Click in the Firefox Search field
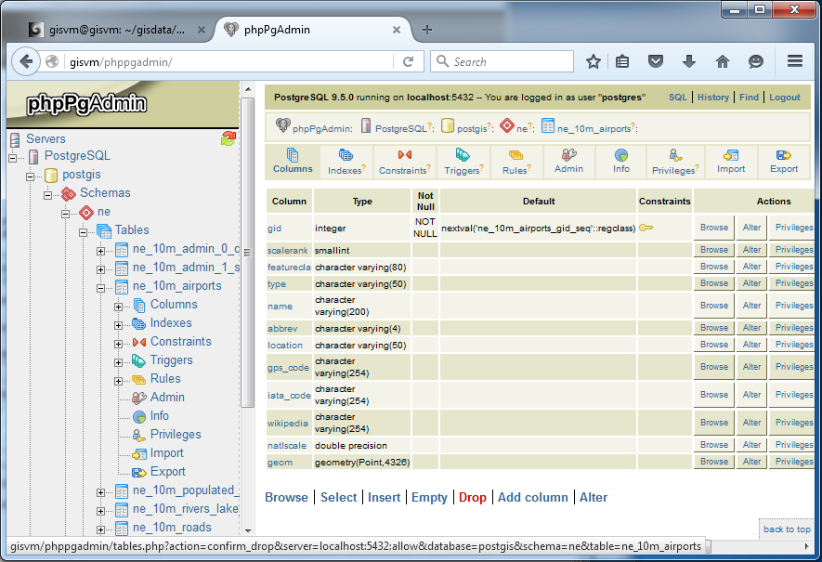Screen dimensions: 822x562 pos(502,61)
